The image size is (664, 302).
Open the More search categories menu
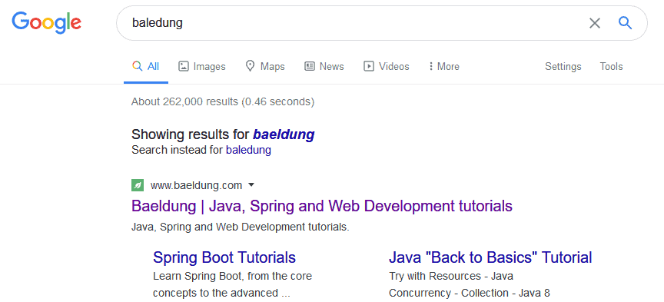point(443,67)
